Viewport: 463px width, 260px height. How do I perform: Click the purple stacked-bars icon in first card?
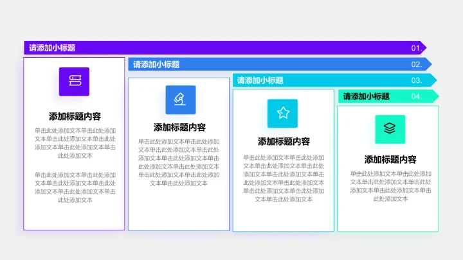click(x=74, y=82)
